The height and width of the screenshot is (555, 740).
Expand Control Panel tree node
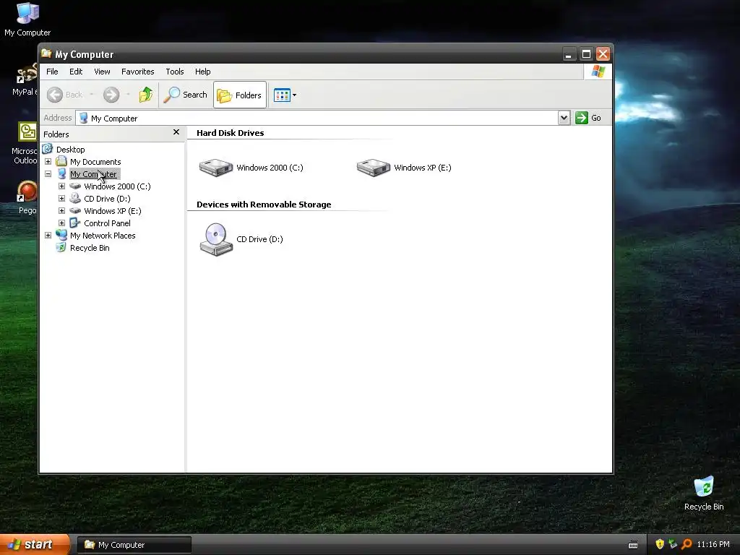coord(61,223)
